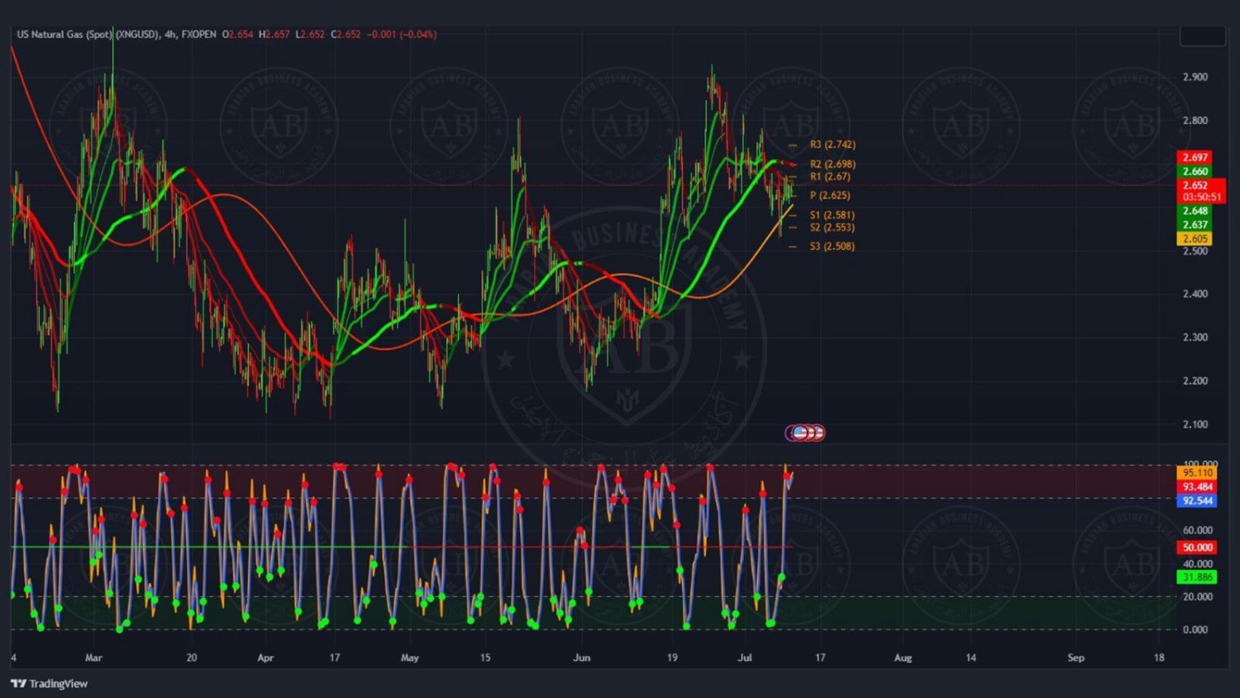Click the green 31.886 oscillator value tag

coord(1197,577)
